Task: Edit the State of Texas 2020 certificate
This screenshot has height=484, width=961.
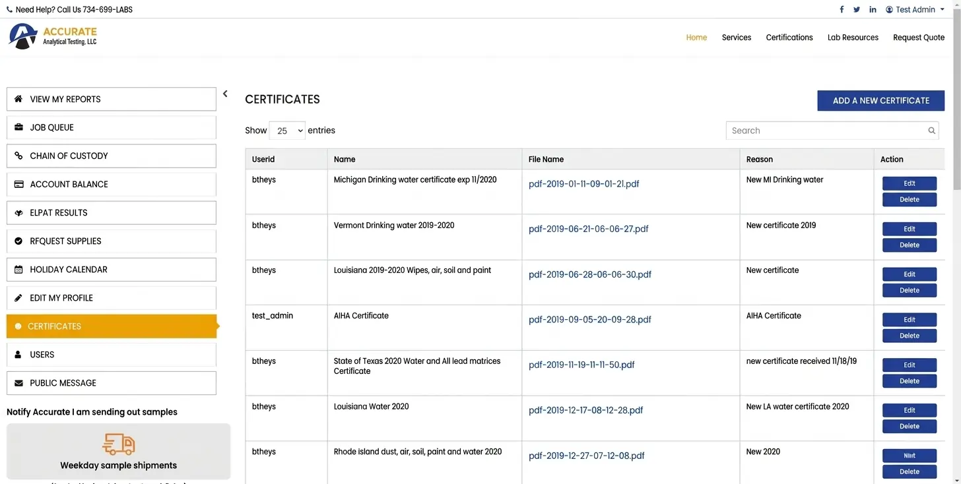Action: point(910,365)
